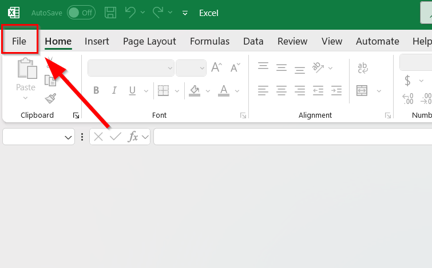
Task: Apply Italic formatting
Action: pos(114,90)
